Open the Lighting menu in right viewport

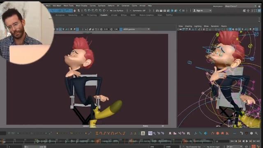pyautogui.click(x=198, y=26)
